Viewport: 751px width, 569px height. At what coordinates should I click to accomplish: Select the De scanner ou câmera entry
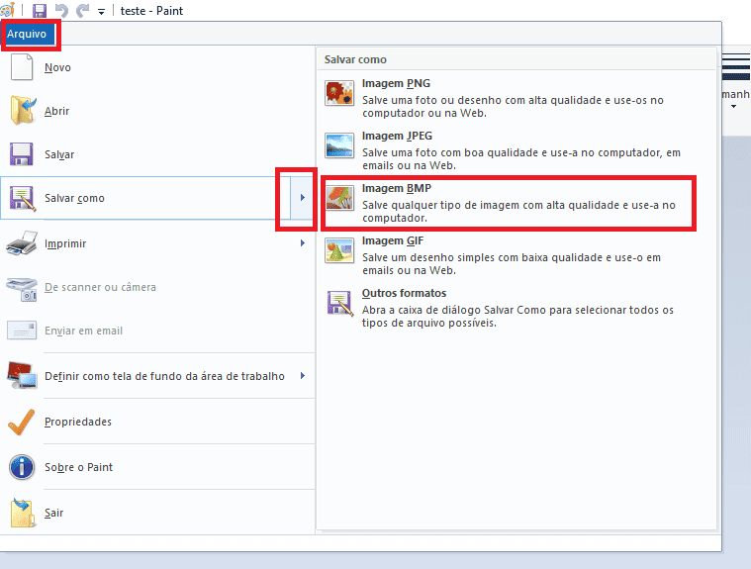[157, 287]
